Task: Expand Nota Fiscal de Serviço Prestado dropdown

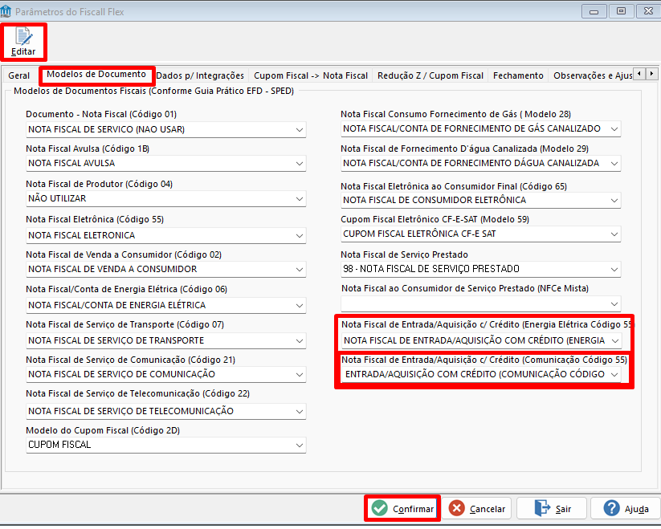Action: point(614,269)
